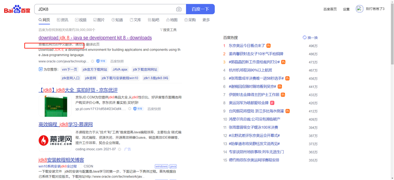The width and height of the screenshot is (394, 180).
Task: Open 百度首页 link
Action: point(330,9)
